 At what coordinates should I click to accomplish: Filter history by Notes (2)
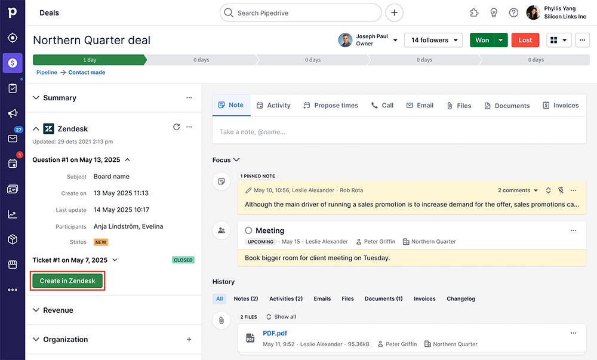[x=246, y=299]
